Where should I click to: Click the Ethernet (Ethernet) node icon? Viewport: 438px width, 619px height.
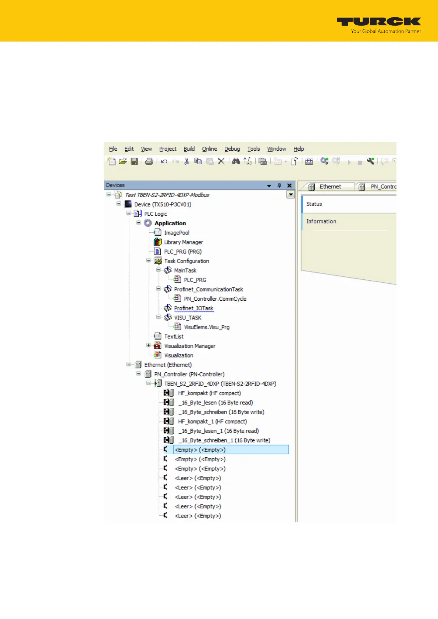[138, 365]
